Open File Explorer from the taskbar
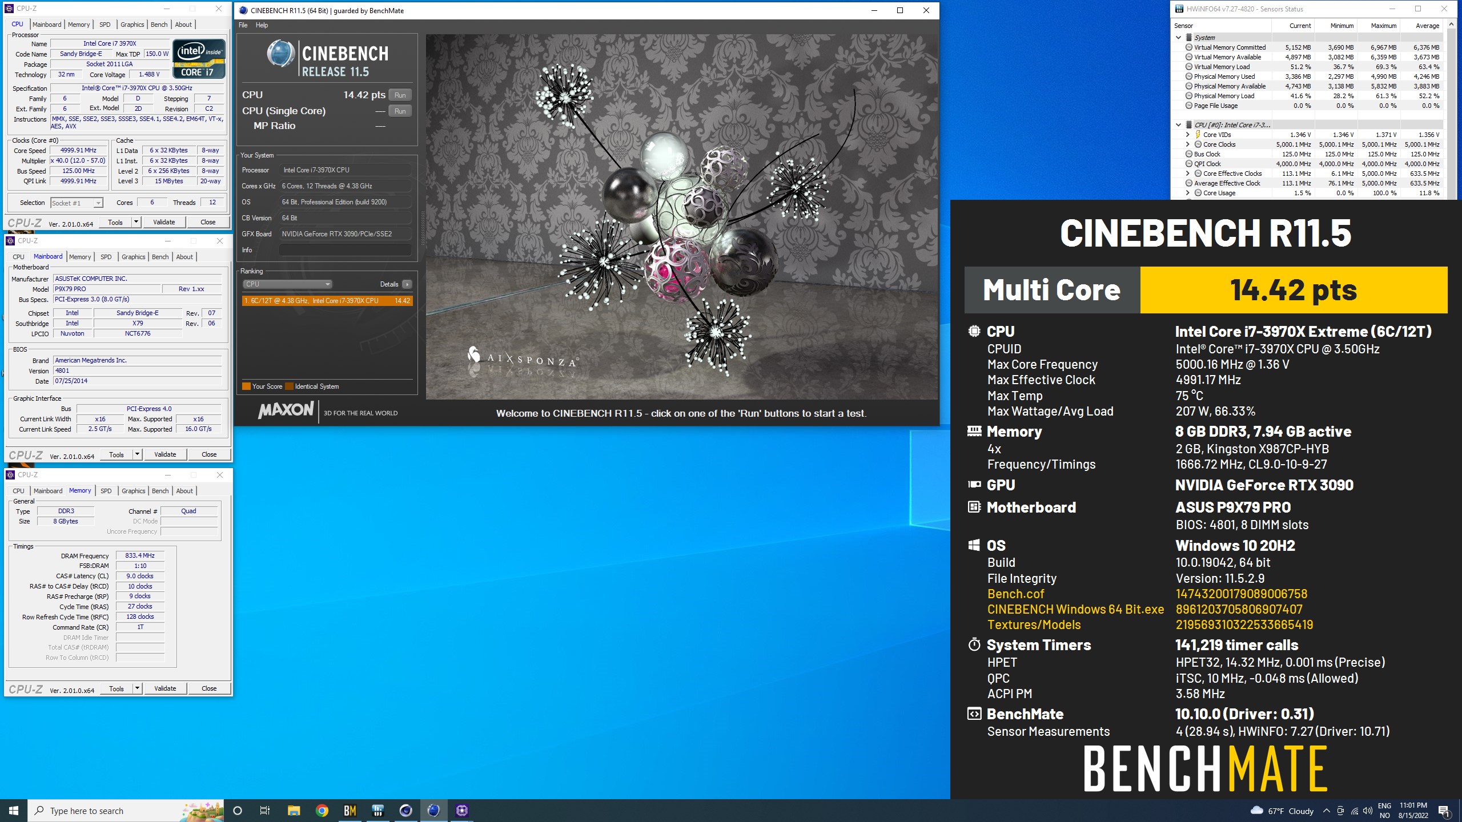Screen dimensions: 1462x822 (294, 811)
